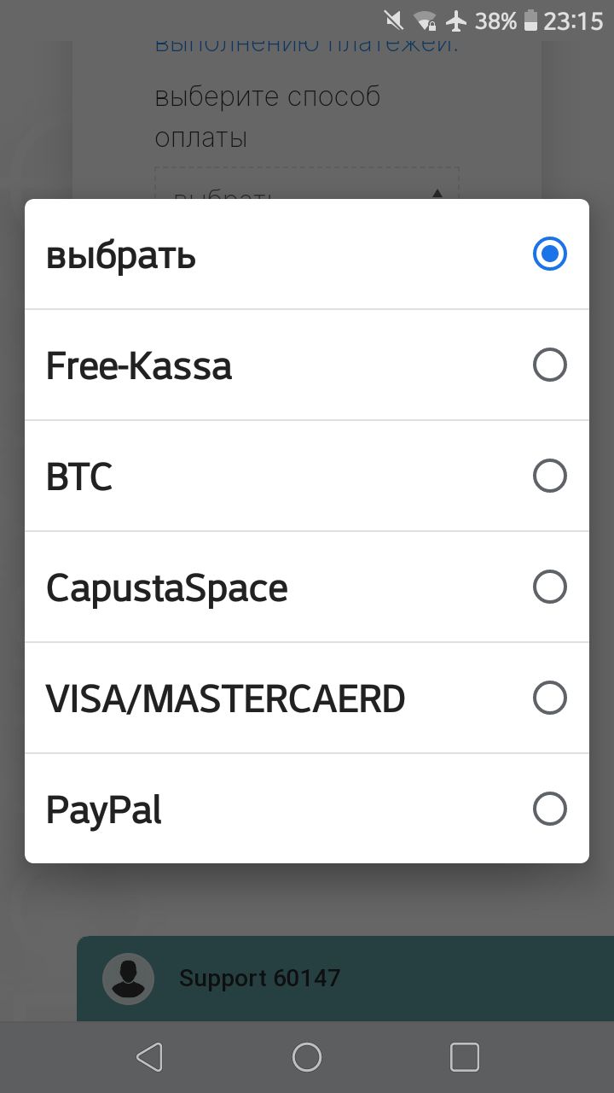Open recent apps square icon
The image size is (614, 1093).
[x=465, y=1057]
